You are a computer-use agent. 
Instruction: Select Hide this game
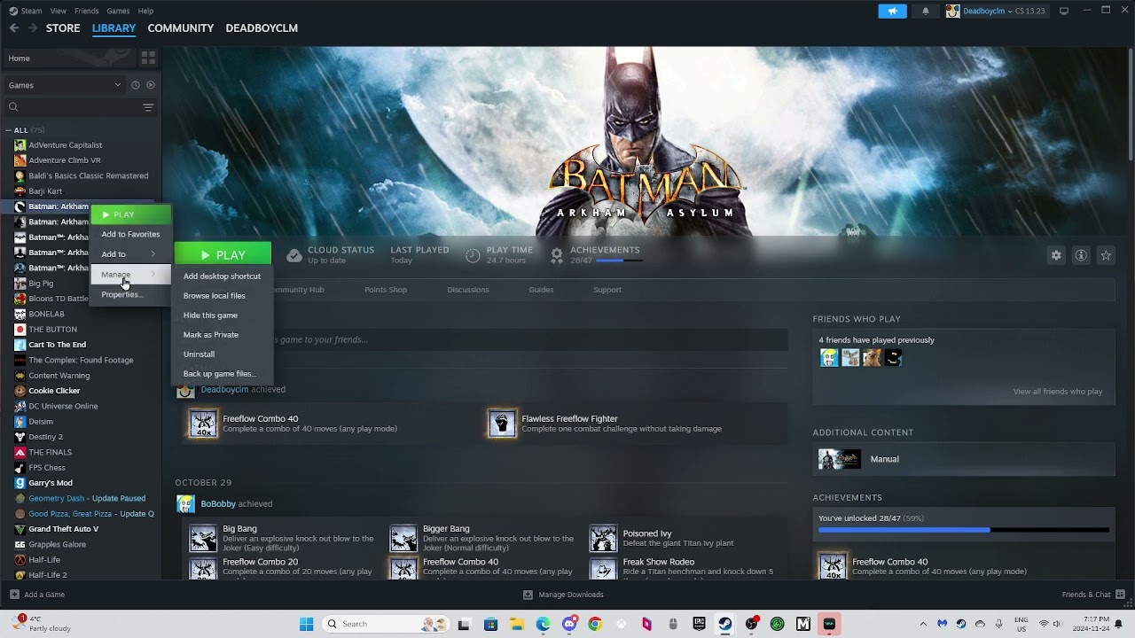pyautogui.click(x=222, y=315)
